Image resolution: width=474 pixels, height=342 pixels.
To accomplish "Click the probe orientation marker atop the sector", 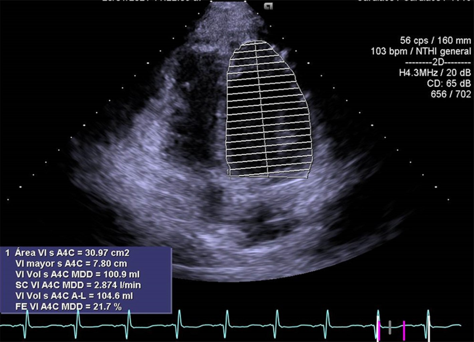I will 268,6.
